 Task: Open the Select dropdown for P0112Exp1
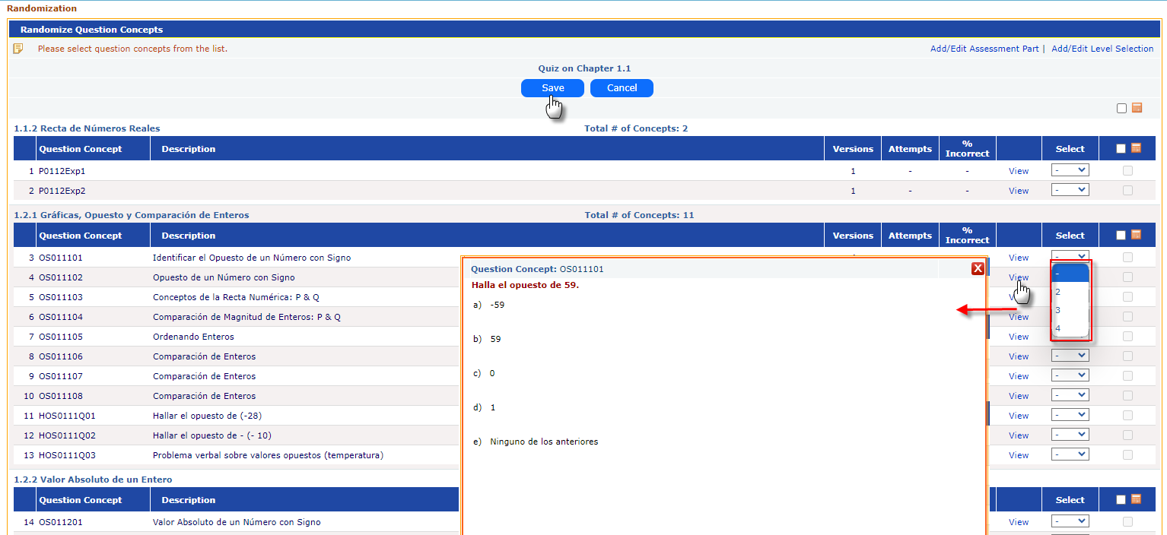[x=1070, y=170]
